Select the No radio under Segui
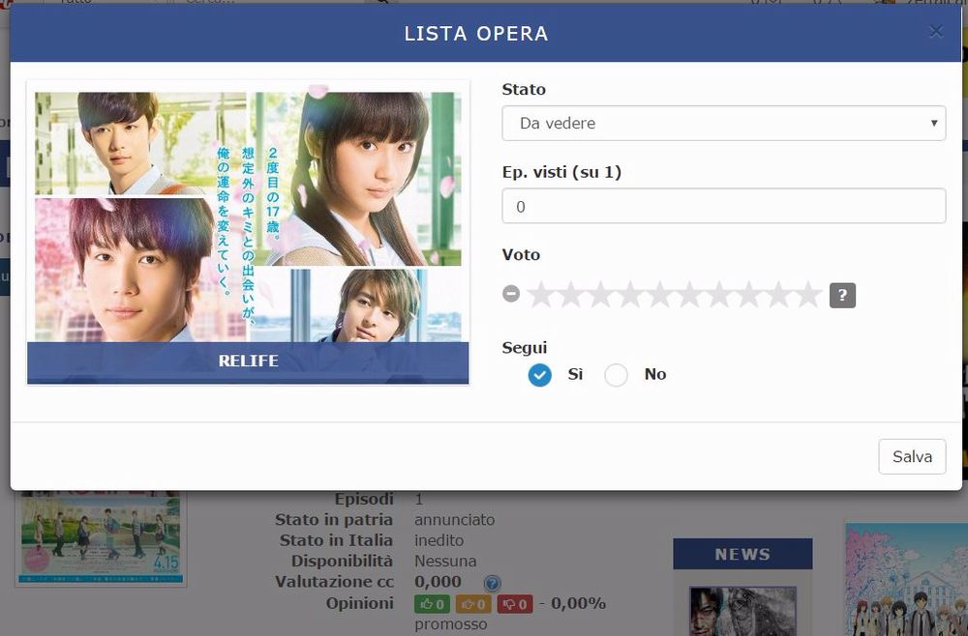This screenshot has height=636, width=968. (616, 375)
